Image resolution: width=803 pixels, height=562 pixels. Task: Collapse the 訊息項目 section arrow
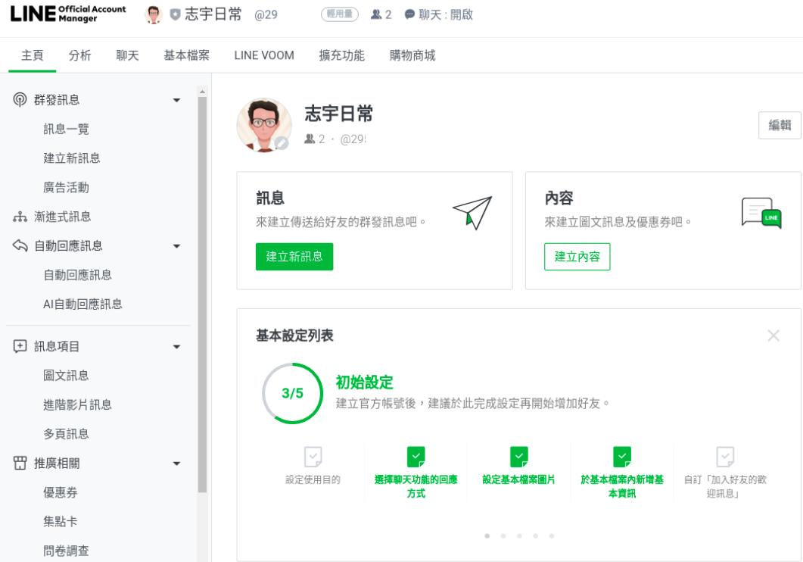click(x=176, y=347)
